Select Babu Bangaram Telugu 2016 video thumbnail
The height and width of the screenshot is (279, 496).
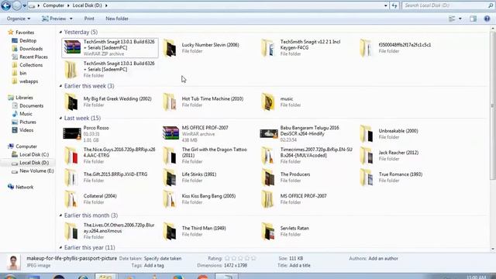[x=269, y=133]
